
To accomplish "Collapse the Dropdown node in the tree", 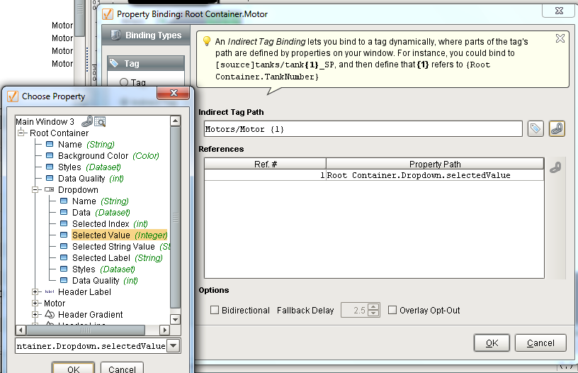I will tap(36, 189).
